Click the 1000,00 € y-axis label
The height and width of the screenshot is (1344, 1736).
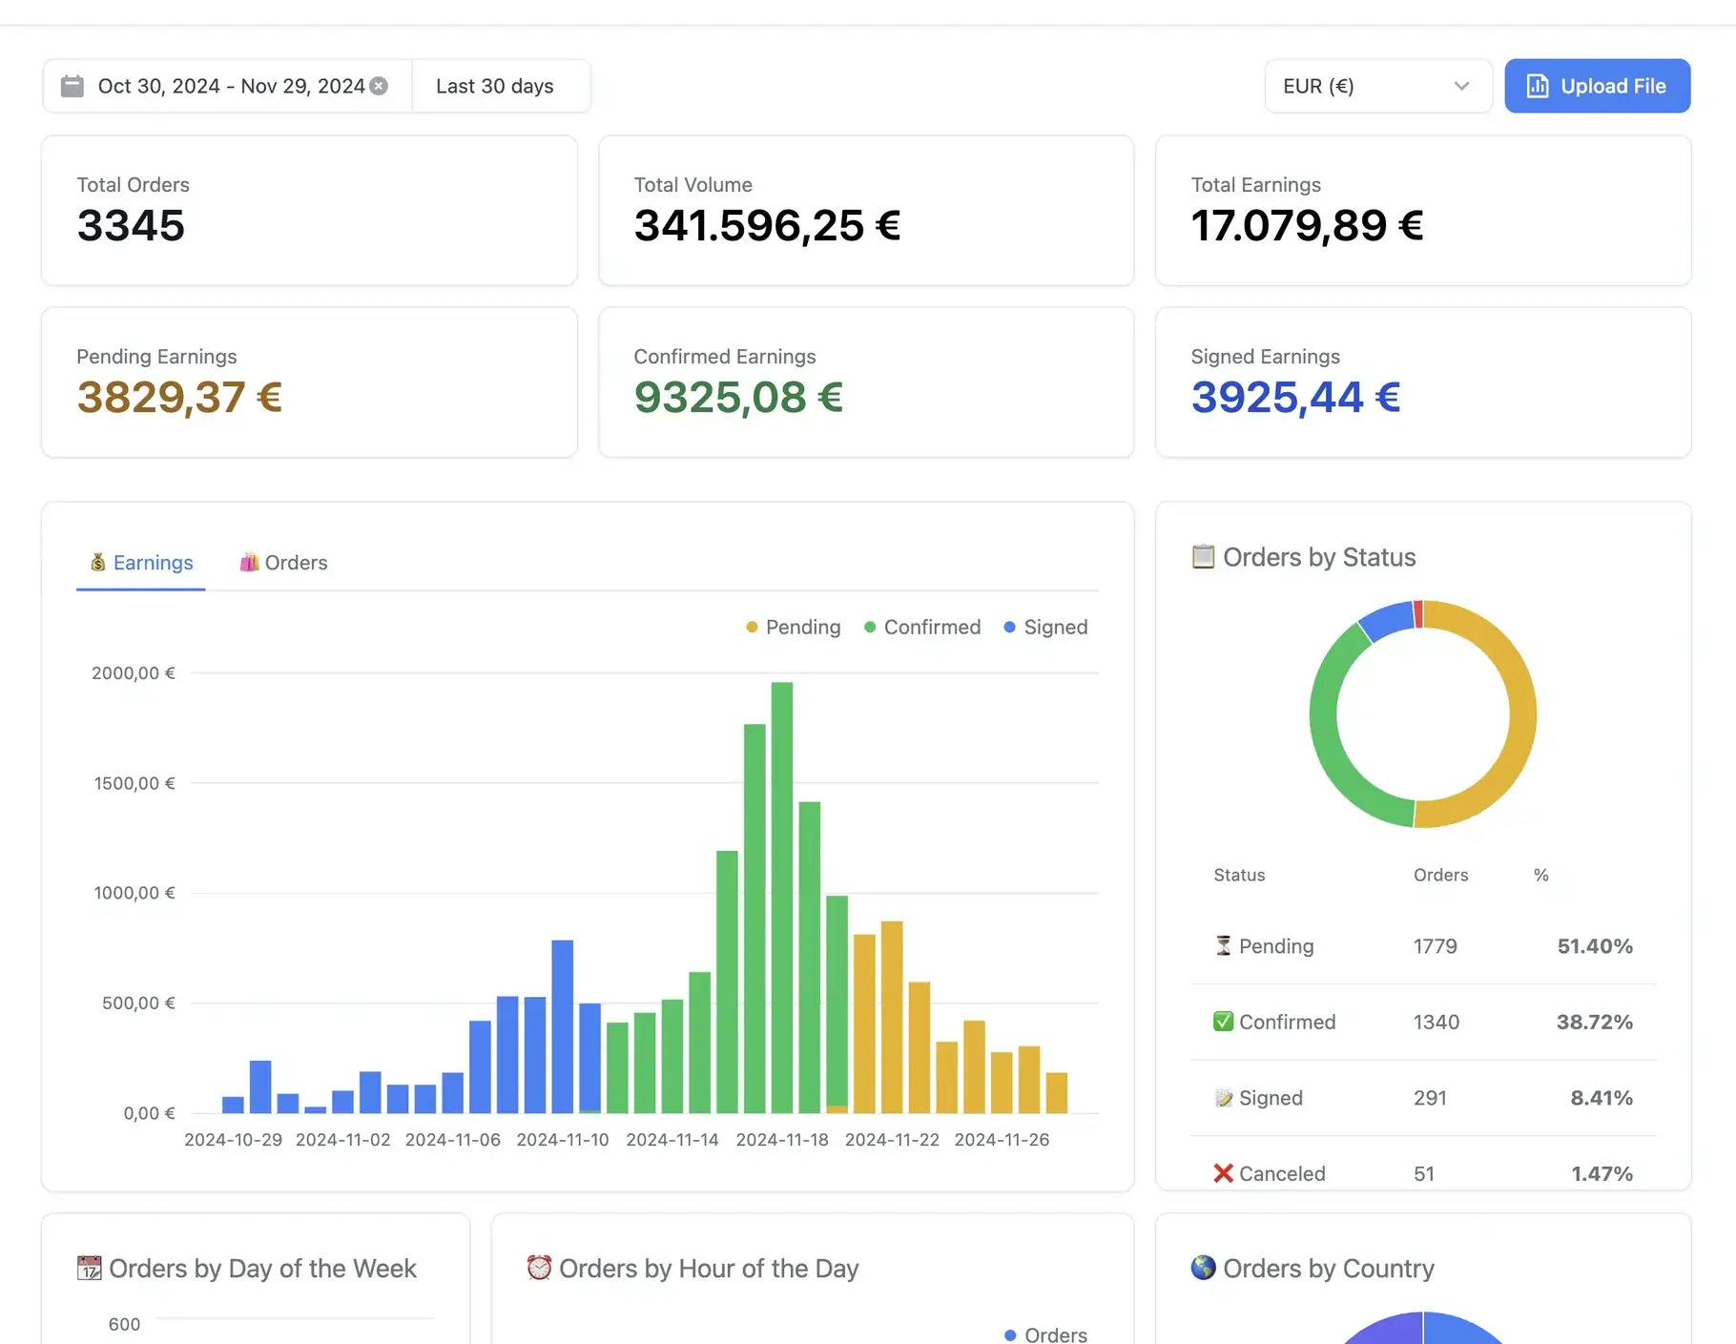tap(134, 893)
